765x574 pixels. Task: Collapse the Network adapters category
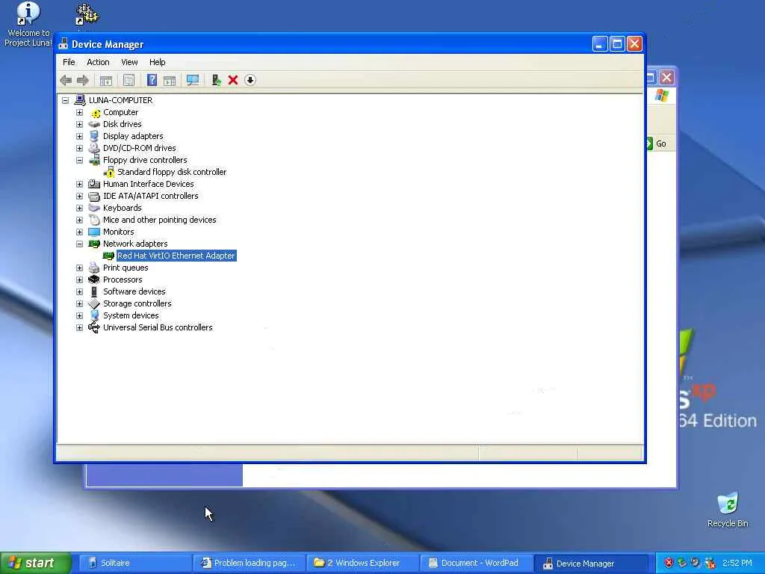click(79, 244)
